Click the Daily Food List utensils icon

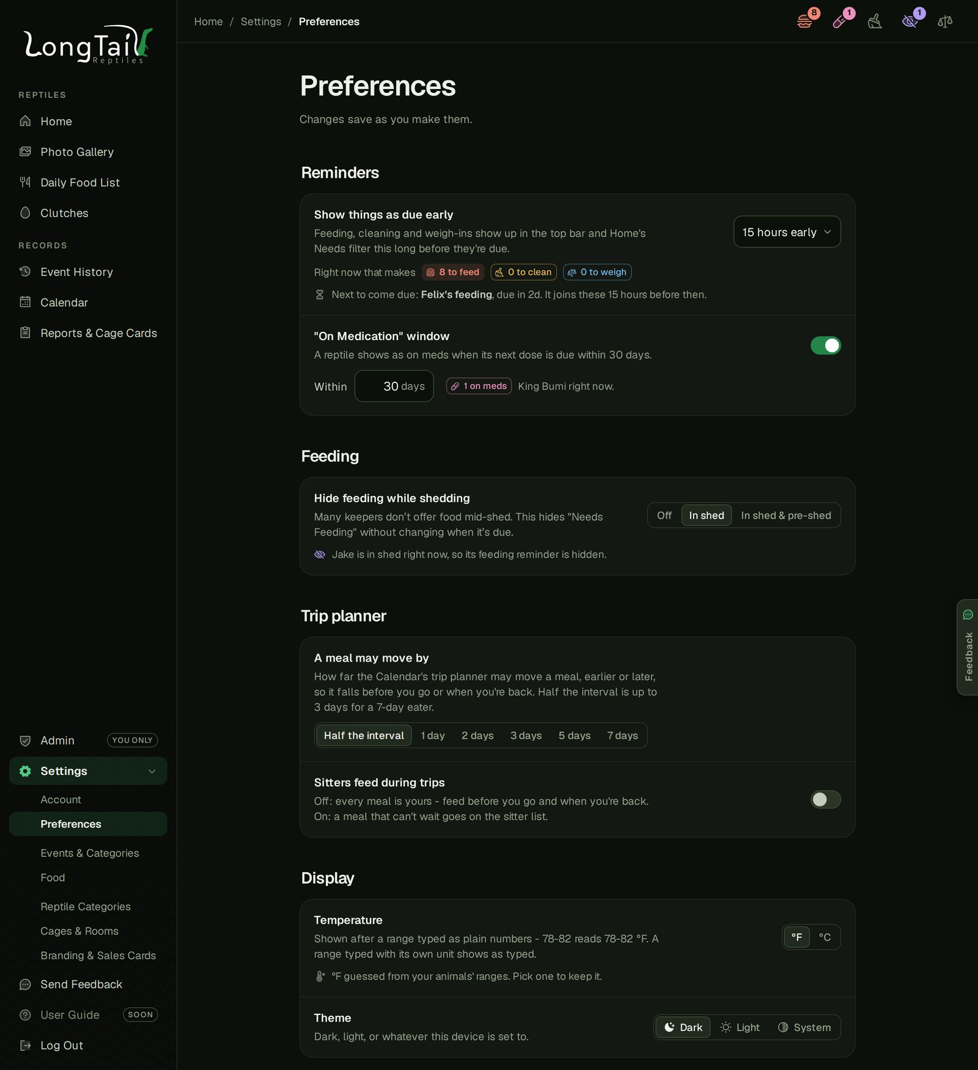click(x=25, y=182)
